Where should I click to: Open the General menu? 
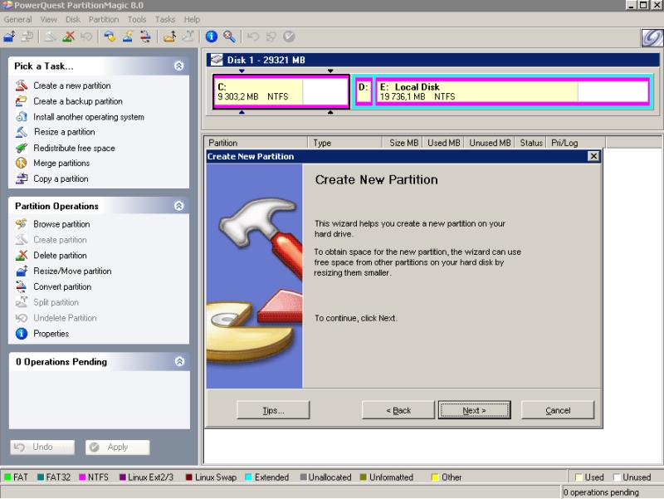tap(17, 19)
